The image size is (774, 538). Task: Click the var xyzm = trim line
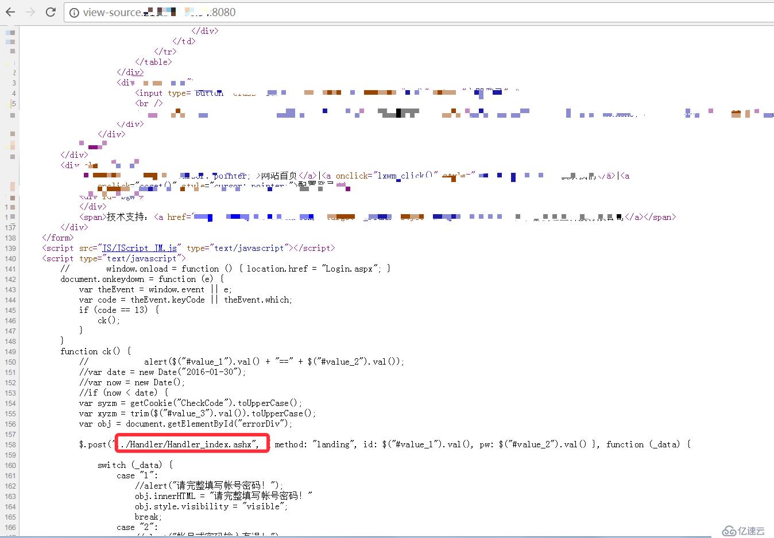198,413
